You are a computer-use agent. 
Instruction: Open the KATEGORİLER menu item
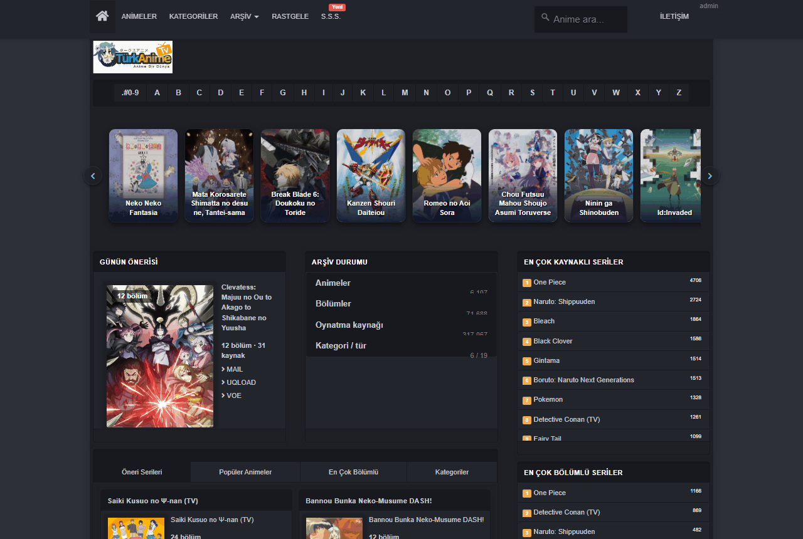(193, 16)
